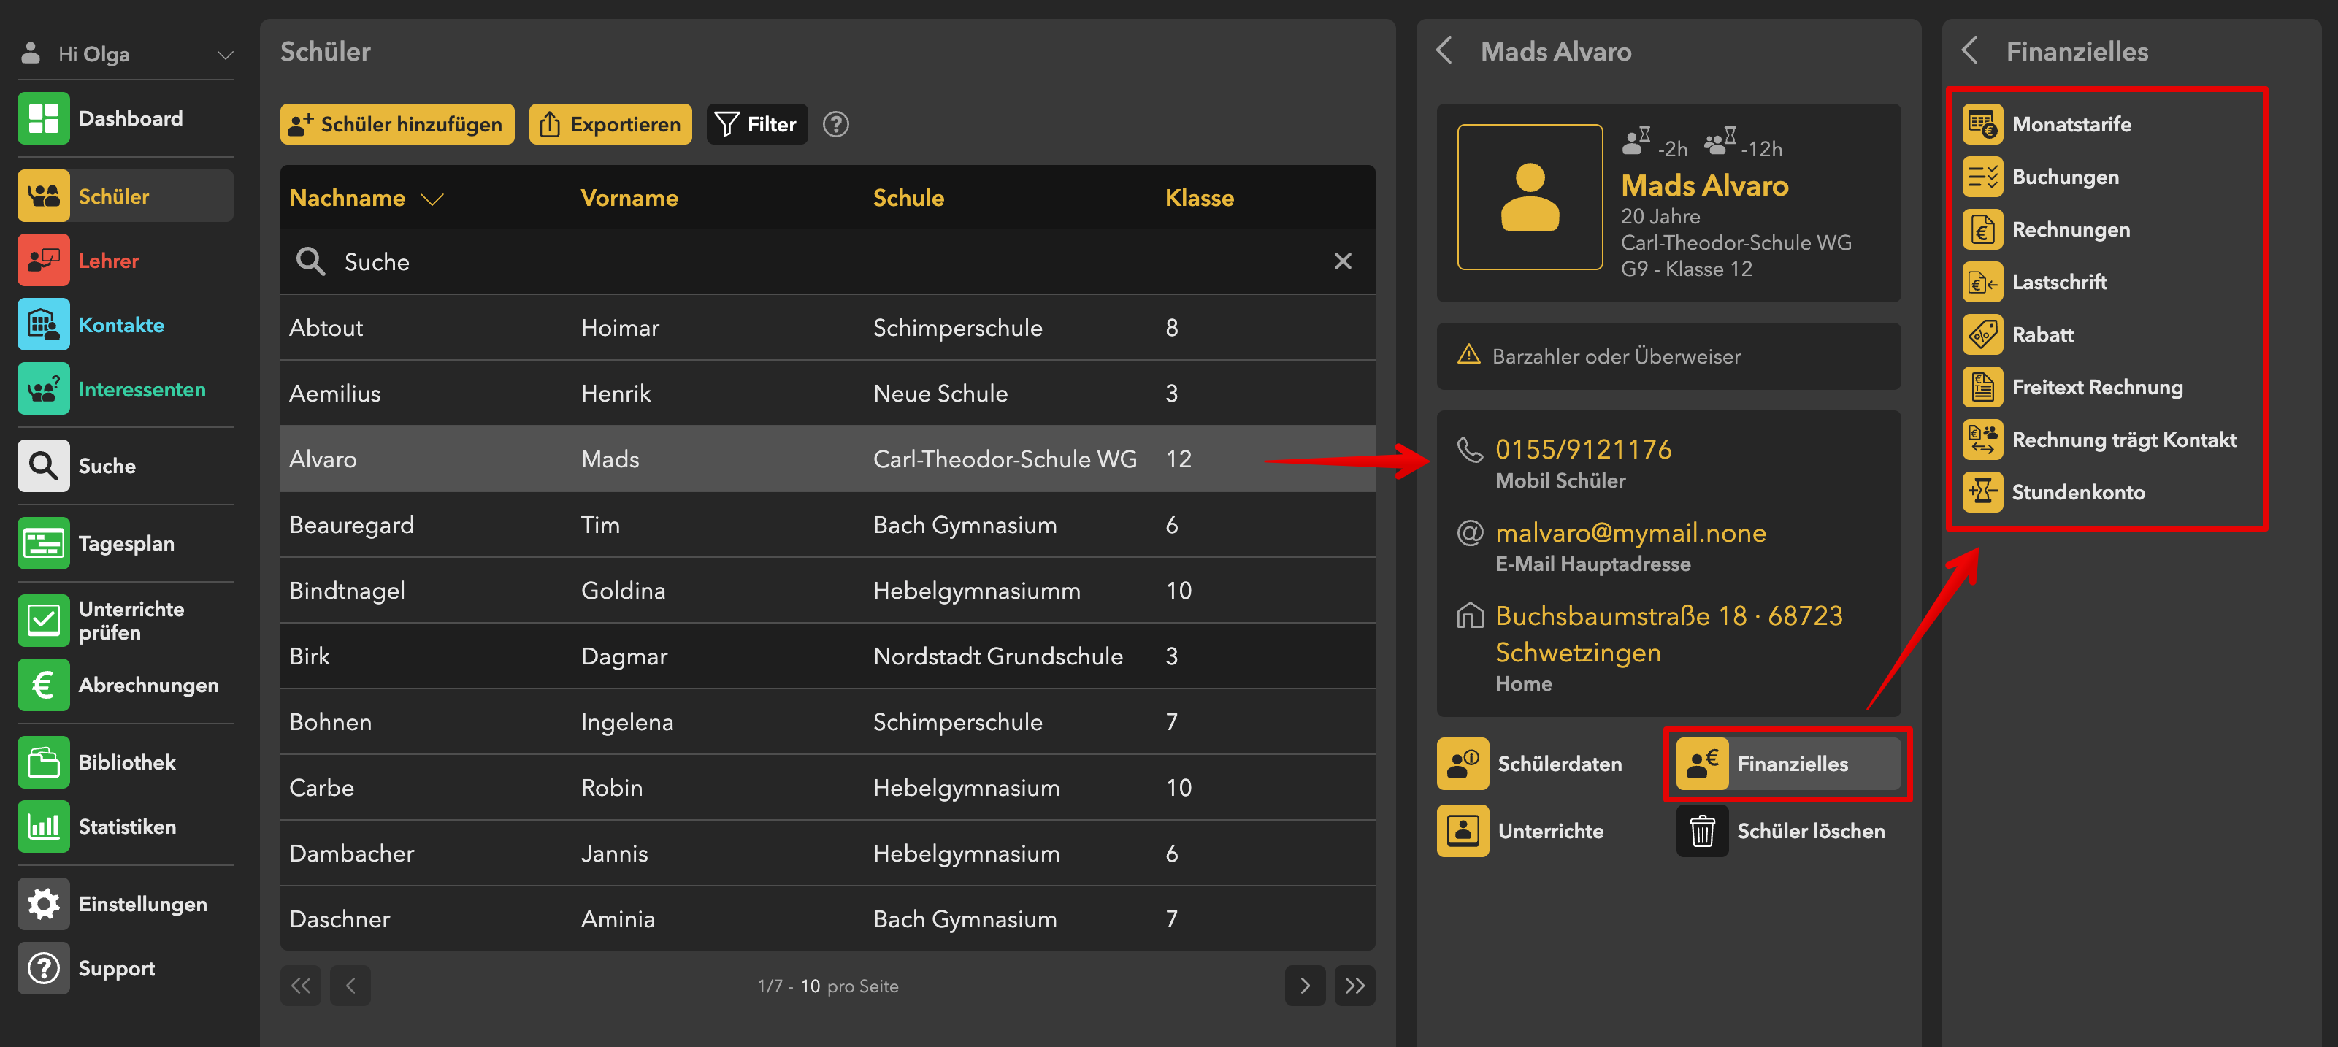Open the Kontakte sidebar icon

pyautogui.click(x=42, y=325)
